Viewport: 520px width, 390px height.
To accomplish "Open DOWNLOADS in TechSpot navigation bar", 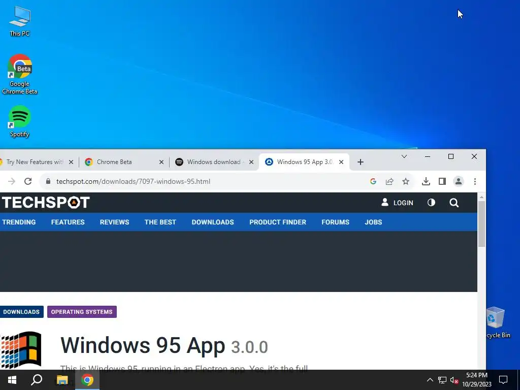I will coord(213,222).
